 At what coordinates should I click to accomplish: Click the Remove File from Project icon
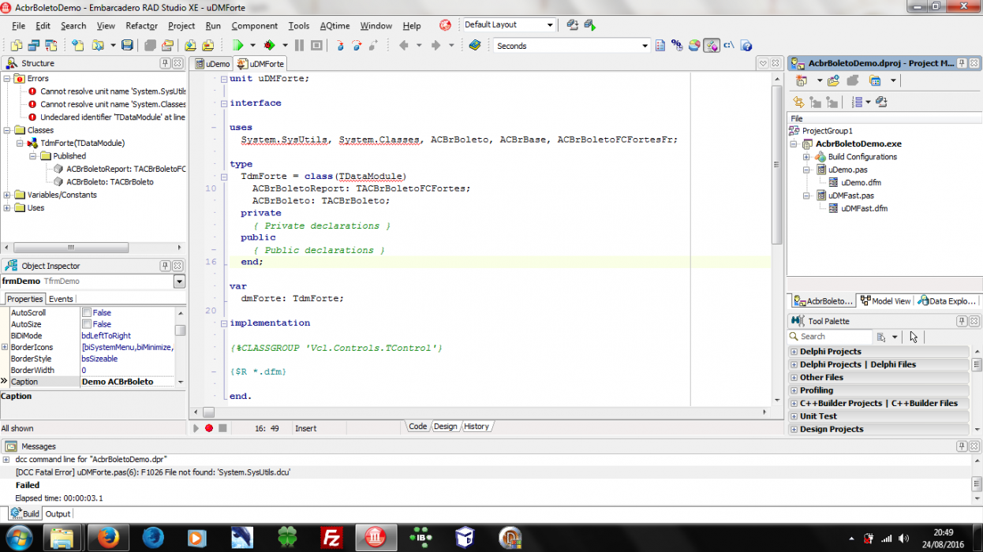pos(208,46)
